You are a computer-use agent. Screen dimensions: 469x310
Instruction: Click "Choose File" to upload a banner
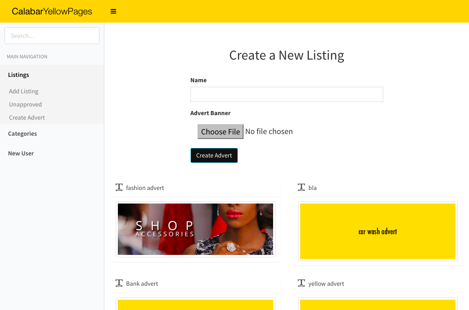pyautogui.click(x=221, y=131)
